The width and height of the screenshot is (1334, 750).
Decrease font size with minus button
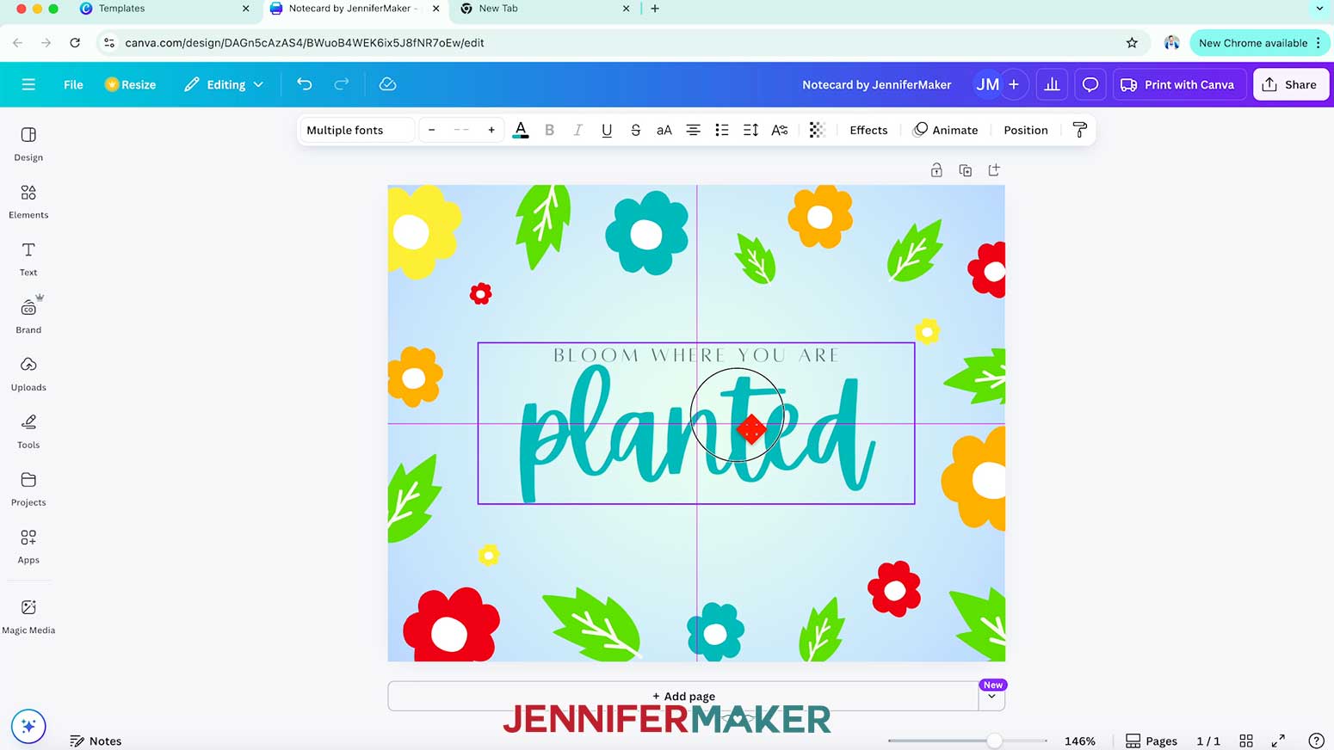coord(431,130)
